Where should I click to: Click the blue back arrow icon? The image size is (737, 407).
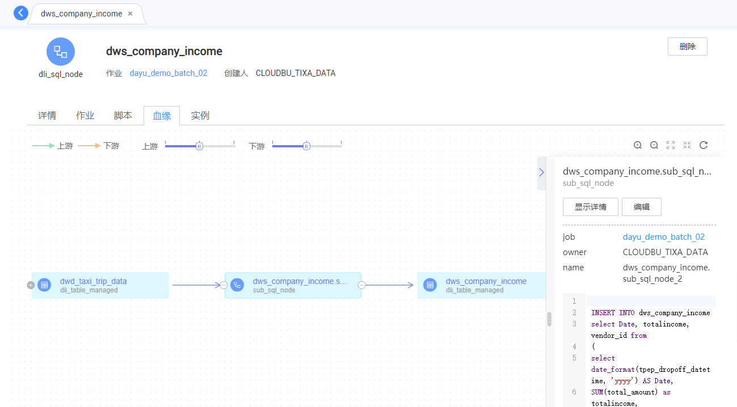click(x=21, y=13)
